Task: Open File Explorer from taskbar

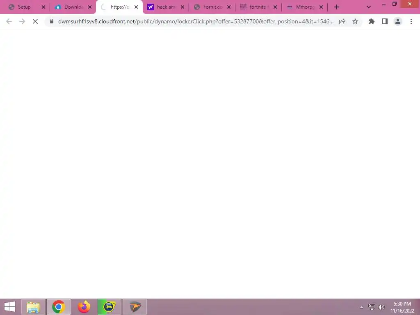Action: coord(33,307)
